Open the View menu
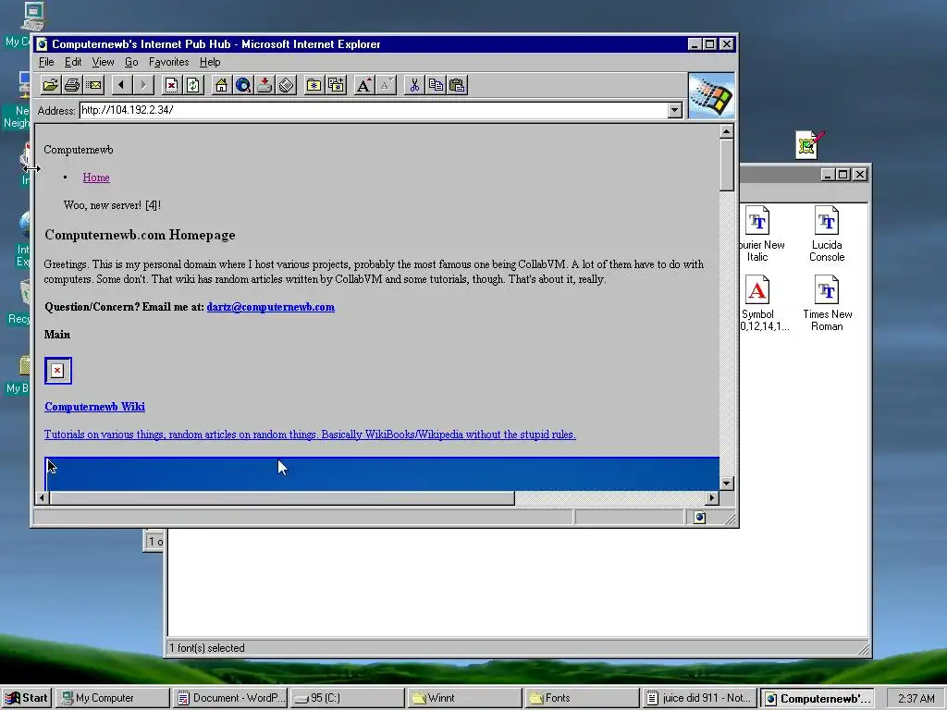 103,62
